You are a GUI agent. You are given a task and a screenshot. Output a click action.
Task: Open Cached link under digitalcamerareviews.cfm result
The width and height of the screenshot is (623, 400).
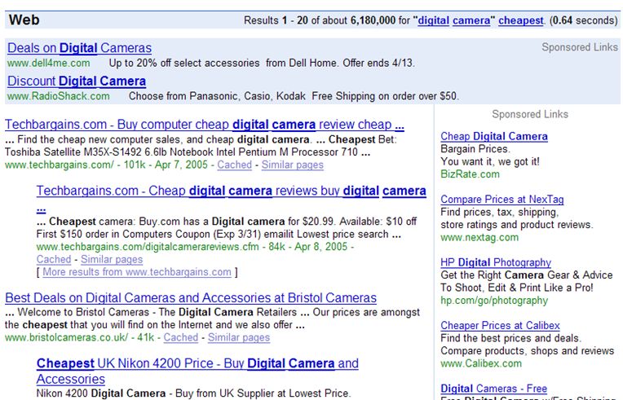coord(54,259)
